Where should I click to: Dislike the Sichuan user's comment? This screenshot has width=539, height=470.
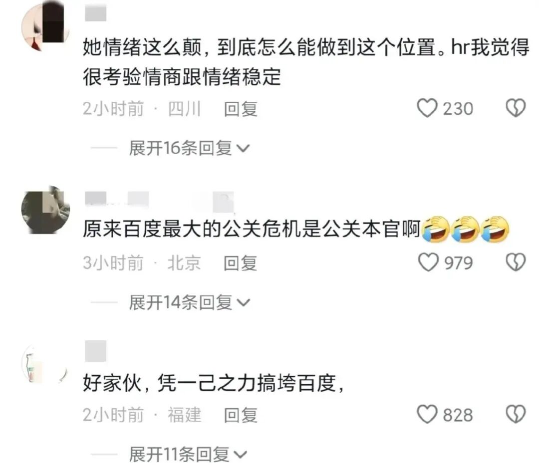[516, 108]
